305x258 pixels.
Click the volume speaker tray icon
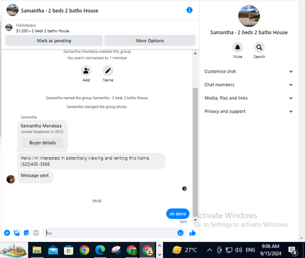point(239,250)
